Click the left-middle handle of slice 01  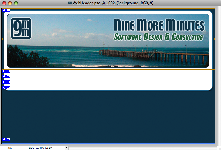point(2,39)
